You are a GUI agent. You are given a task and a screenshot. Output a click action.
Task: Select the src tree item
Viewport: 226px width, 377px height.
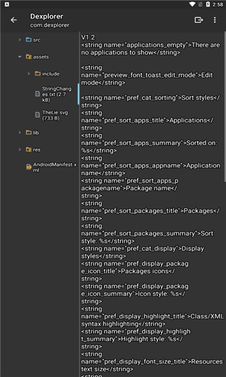(x=37, y=40)
